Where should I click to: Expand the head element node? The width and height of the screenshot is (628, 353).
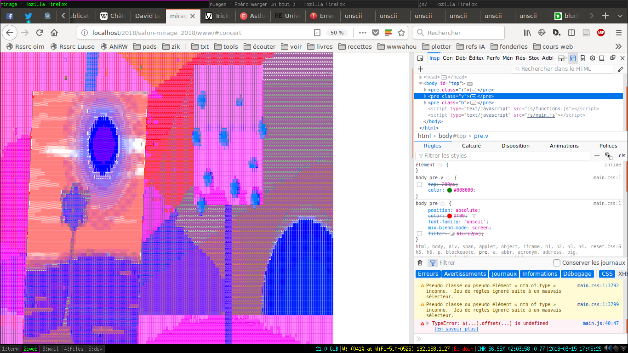[420, 77]
